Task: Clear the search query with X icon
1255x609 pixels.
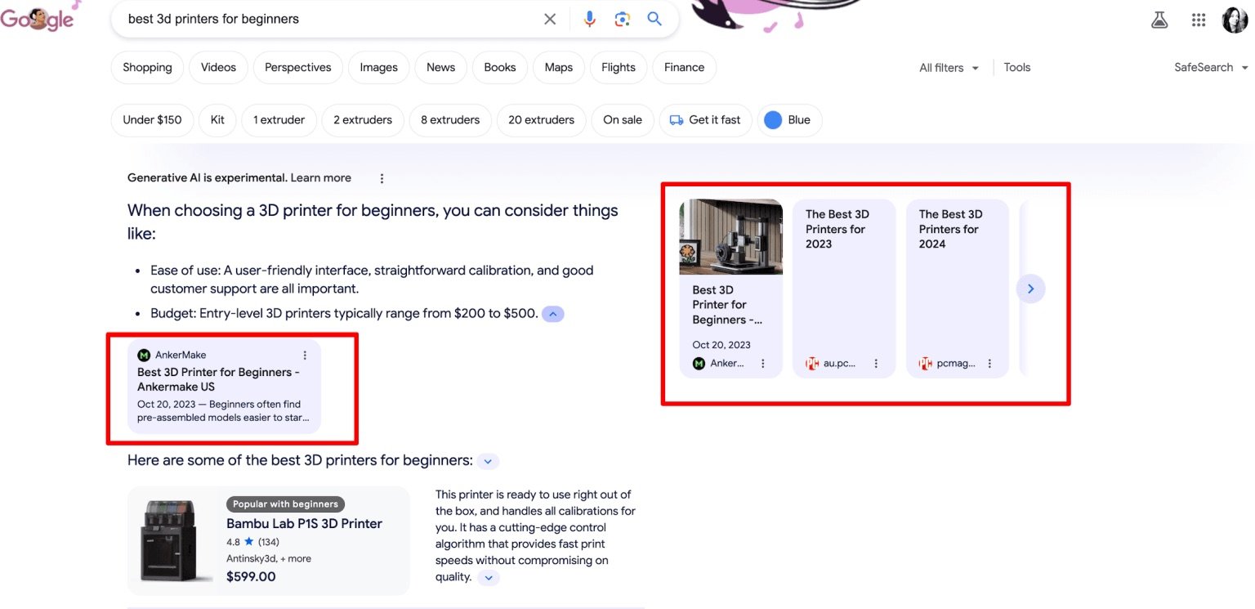Action: click(550, 19)
